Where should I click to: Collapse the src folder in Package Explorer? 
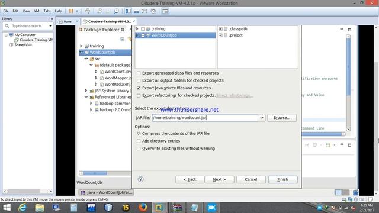[x=86, y=59]
